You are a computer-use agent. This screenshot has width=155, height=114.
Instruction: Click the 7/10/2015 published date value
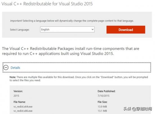(103, 96)
